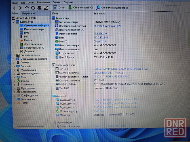Open Edge version 112.0.1722.48 link
Image resolution: width=190 pixels, height=142 pixels.
[x=101, y=37]
